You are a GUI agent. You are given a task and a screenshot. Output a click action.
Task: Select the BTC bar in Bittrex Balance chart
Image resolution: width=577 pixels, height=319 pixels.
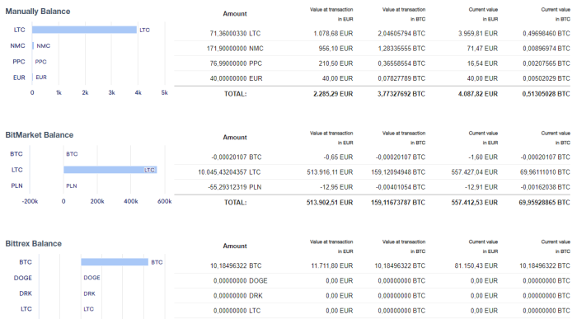tap(115, 262)
